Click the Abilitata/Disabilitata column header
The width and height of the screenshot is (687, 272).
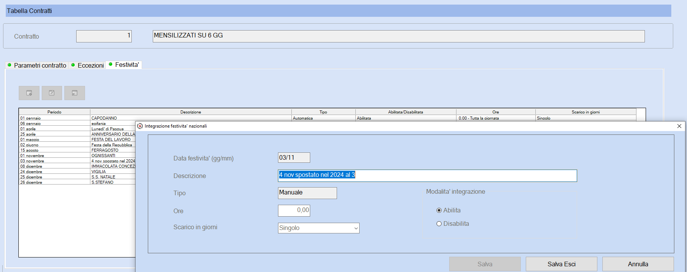(406, 112)
